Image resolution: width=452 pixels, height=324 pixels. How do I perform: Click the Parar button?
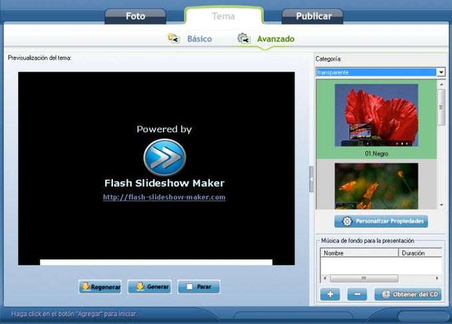199,287
